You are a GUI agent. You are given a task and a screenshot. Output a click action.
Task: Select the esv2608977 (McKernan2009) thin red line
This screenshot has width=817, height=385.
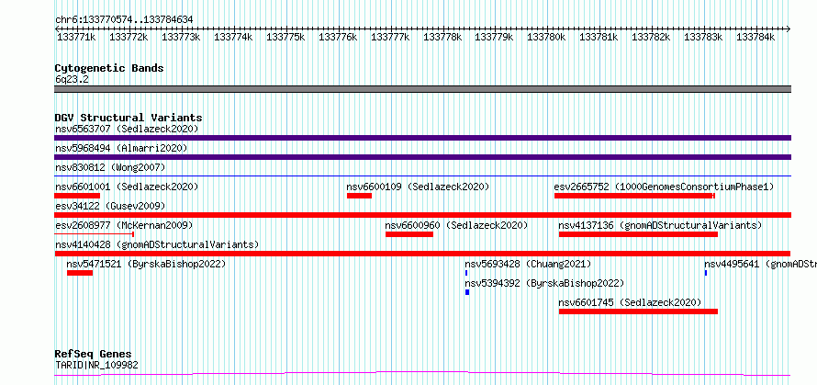[x=95, y=234]
